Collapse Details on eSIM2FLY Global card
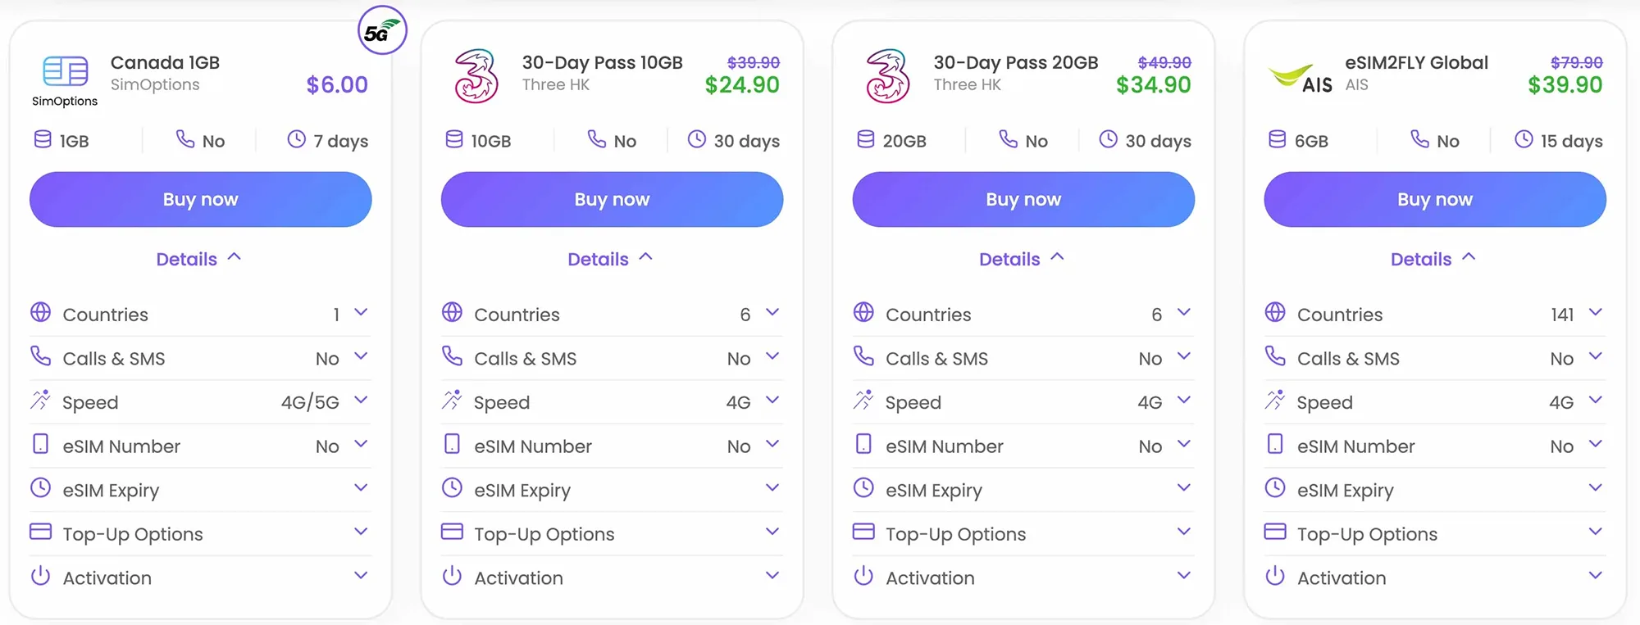The image size is (1640, 625). click(x=1433, y=259)
